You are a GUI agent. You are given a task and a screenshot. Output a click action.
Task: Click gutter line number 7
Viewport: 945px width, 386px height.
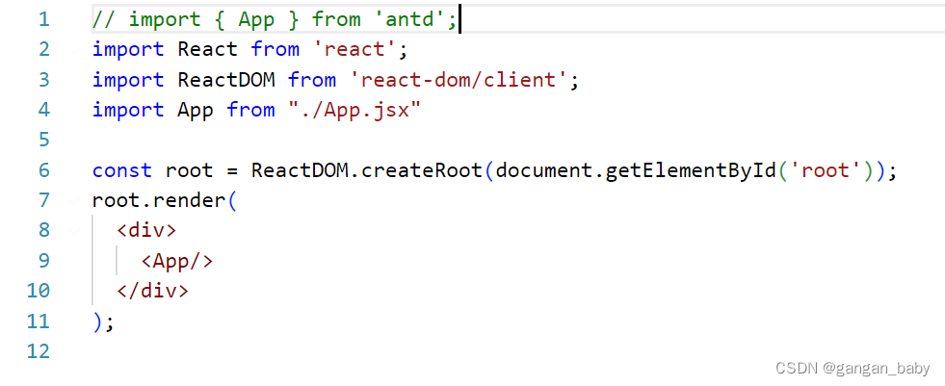point(43,200)
